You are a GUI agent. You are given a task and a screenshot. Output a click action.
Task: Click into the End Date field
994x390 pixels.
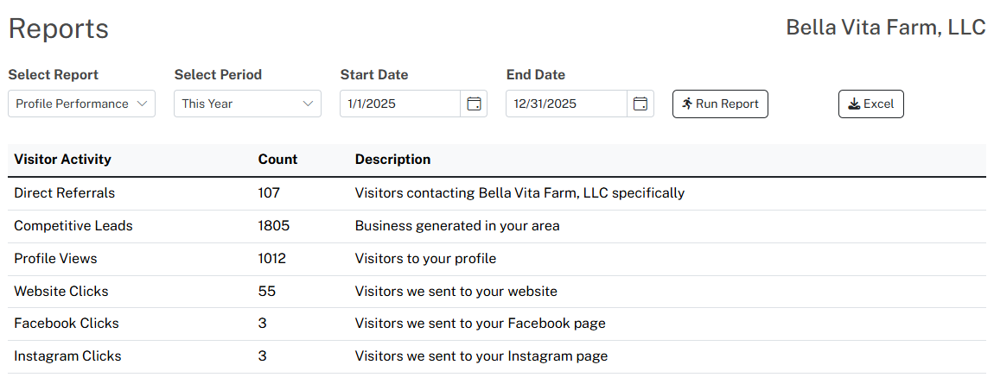(566, 104)
